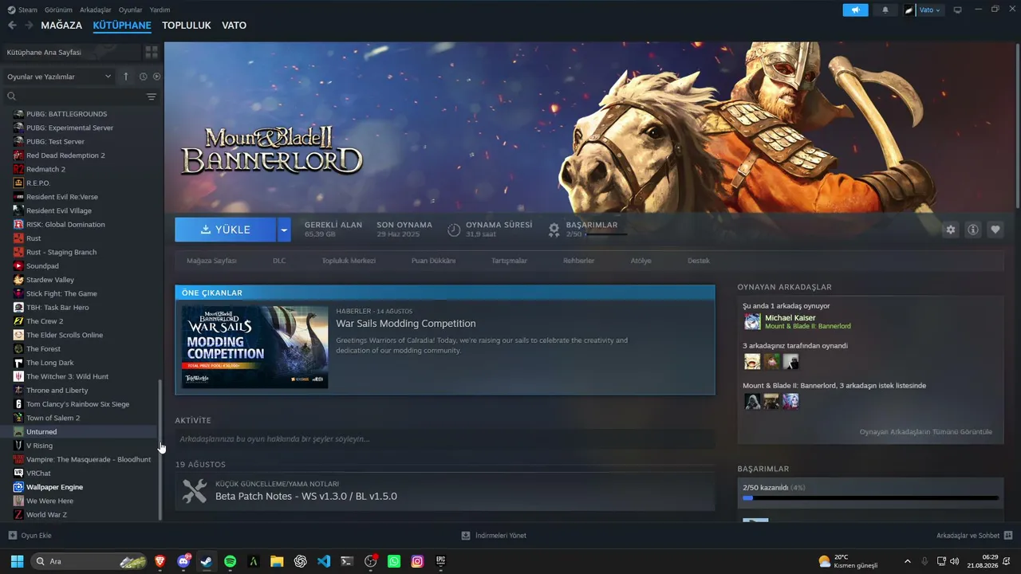1021x574 pixels.
Task: Open the VATO profile tab
Action: click(x=235, y=26)
